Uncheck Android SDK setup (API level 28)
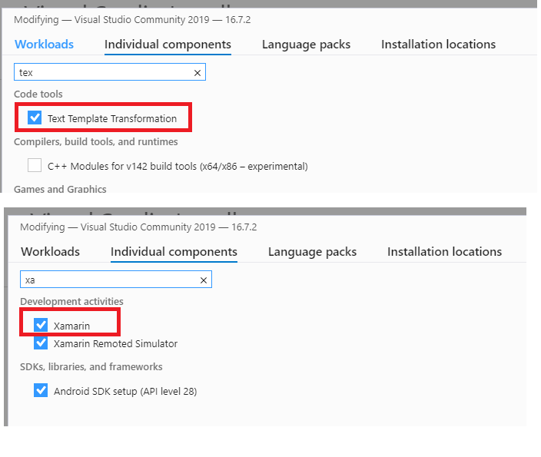 41,391
